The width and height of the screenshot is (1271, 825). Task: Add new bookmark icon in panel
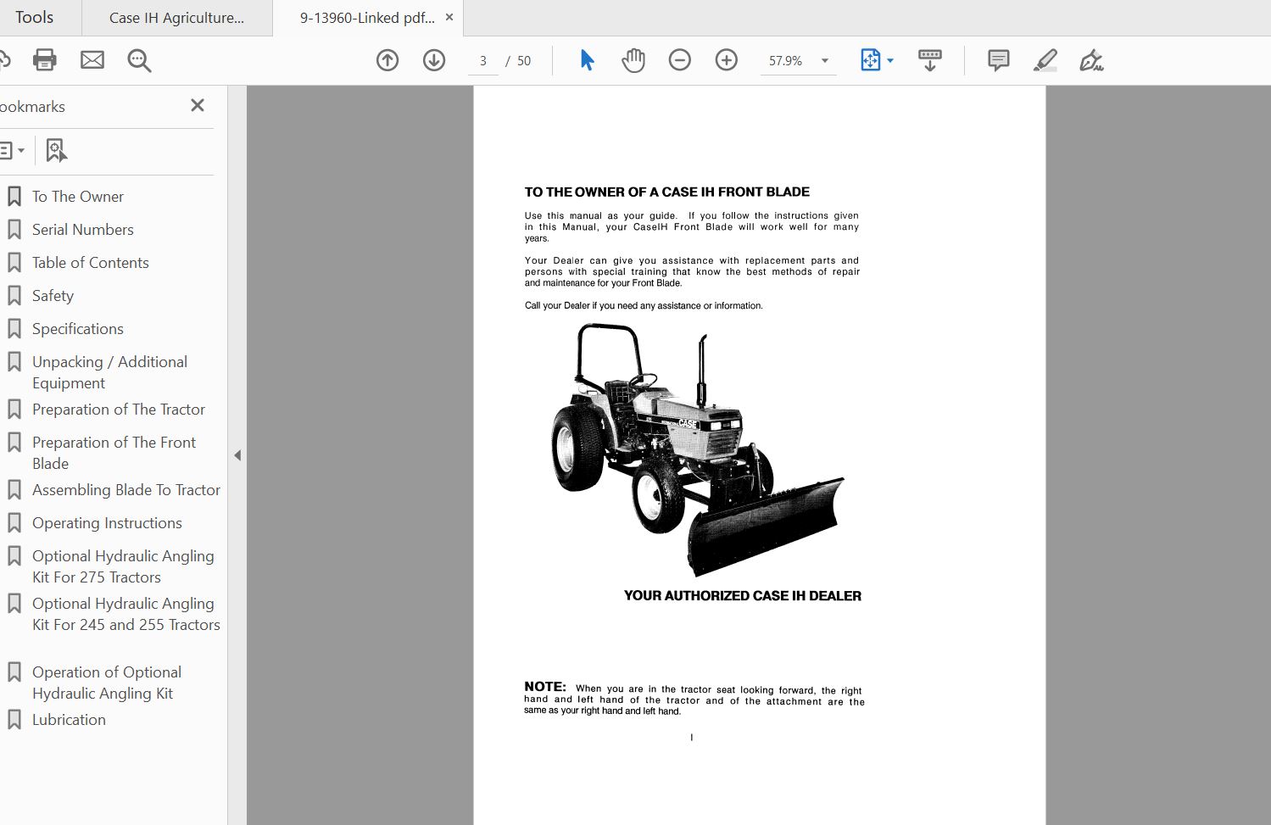(x=56, y=151)
